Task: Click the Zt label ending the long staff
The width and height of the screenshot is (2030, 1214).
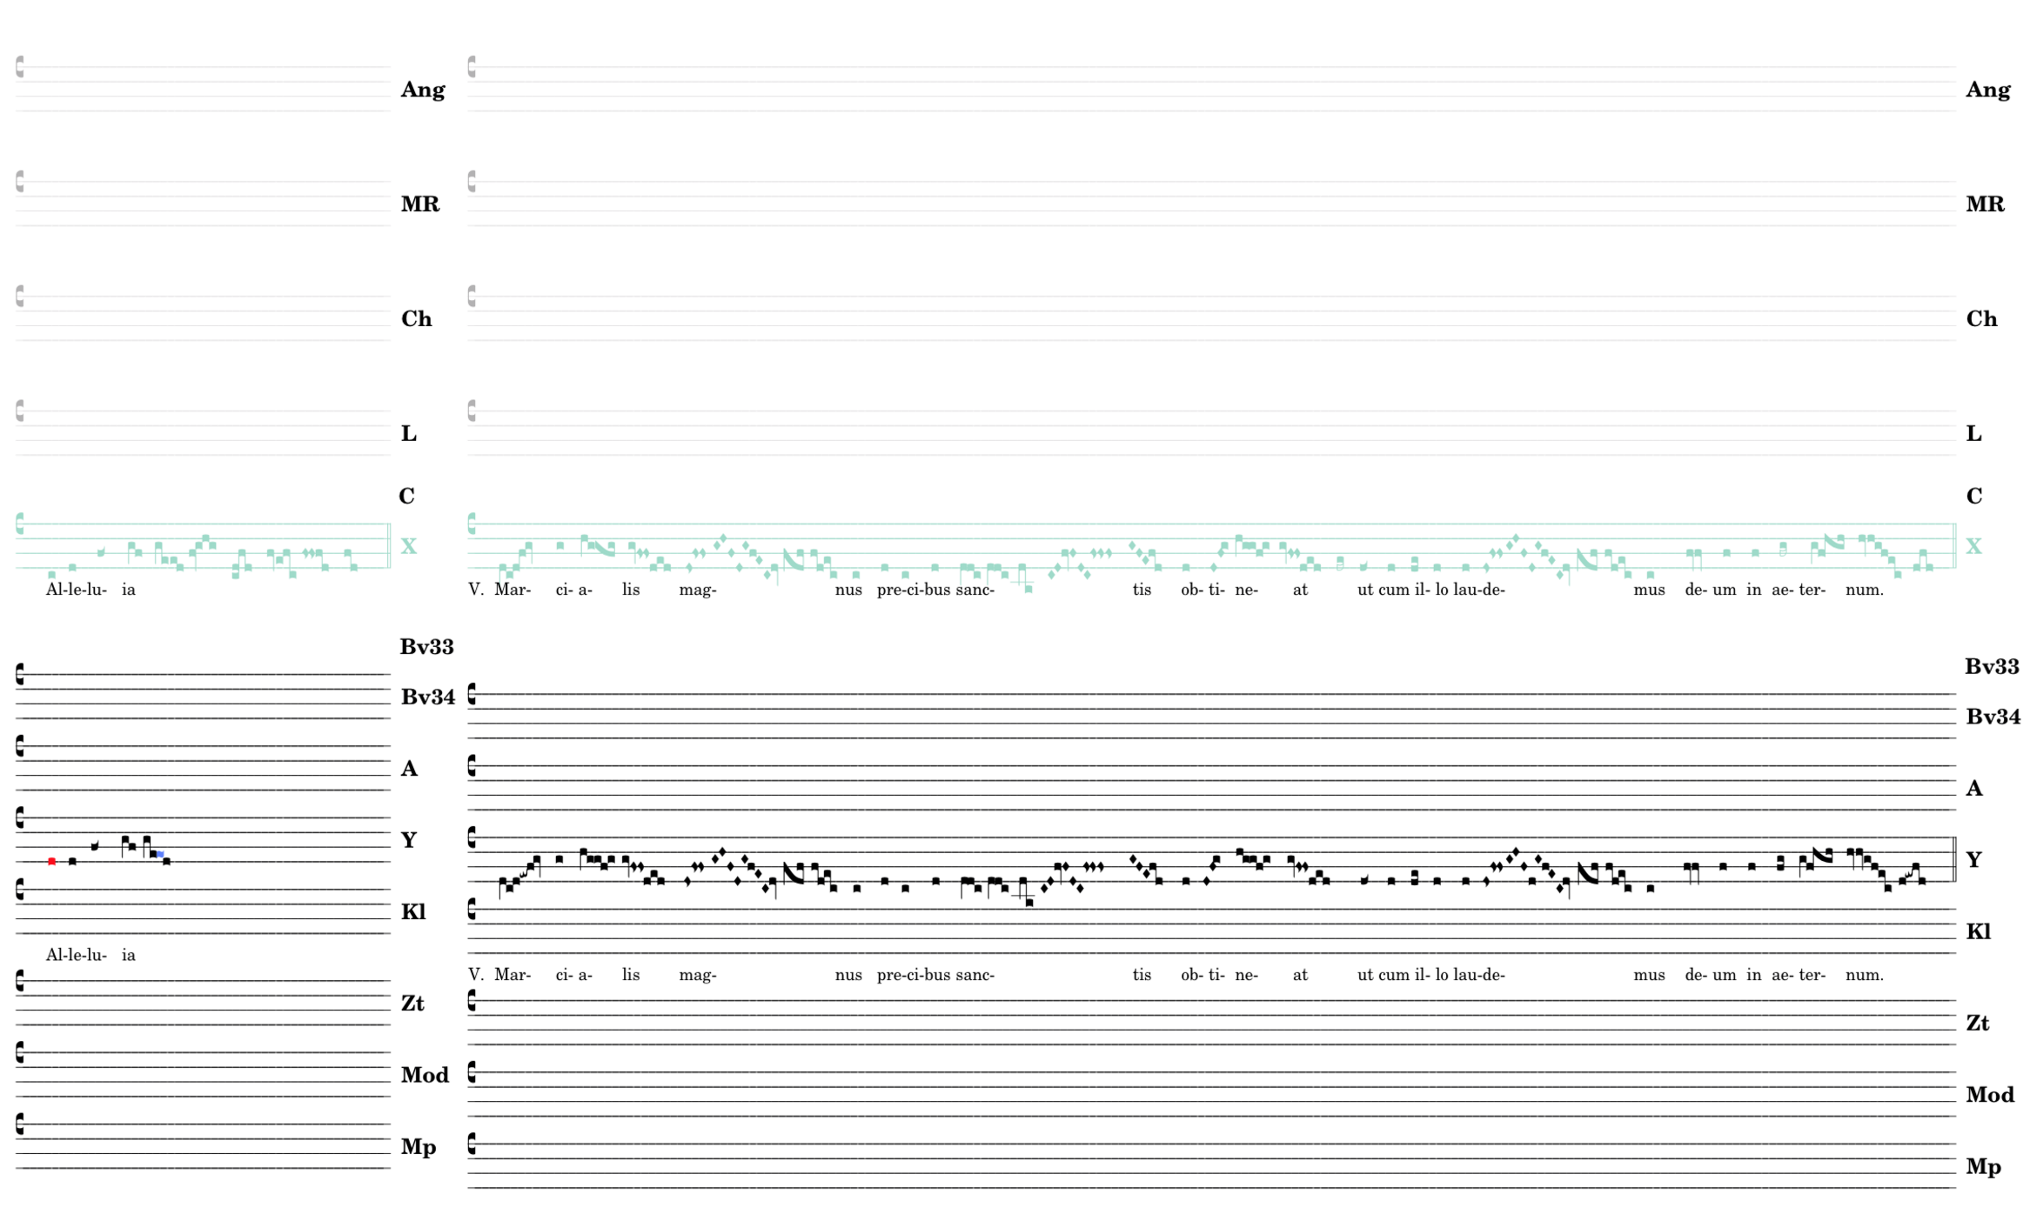Action: (1978, 1024)
